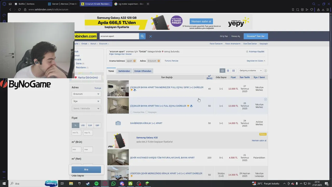Switch to the Server Aternos browser tab
This screenshot has width=332, height=187.
click(x=62, y=4)
